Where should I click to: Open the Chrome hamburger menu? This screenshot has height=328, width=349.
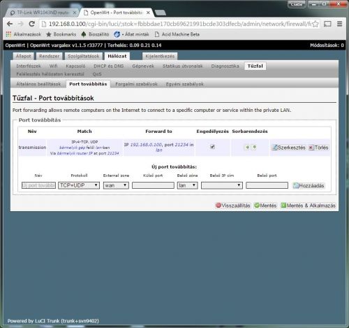click(339, 24)
